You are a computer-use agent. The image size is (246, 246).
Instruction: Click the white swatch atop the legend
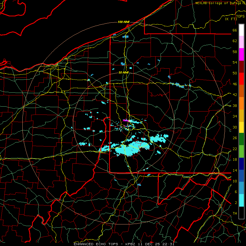(x=241, y=30)
